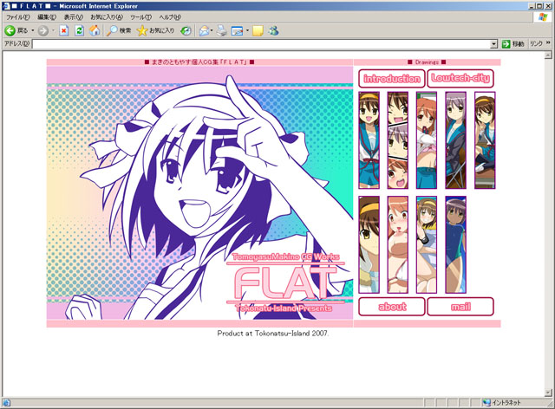Click the about button
This screenshot has width=555, height=409.
(392, 307)
